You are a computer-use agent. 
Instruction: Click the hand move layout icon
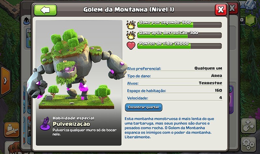(248, 126)
